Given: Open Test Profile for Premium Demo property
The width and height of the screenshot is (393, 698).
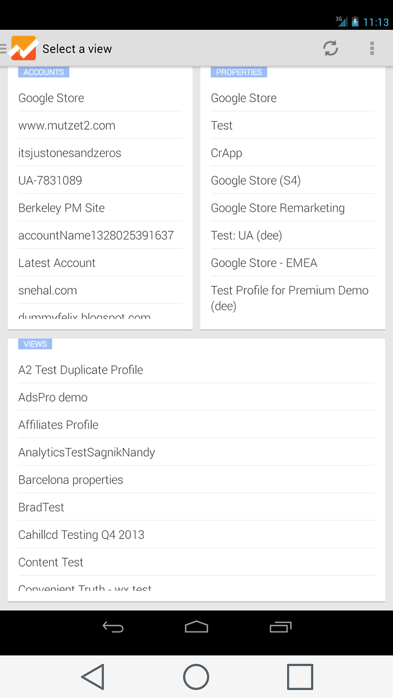Looking at the screenshot, I should tap(293, 298).
